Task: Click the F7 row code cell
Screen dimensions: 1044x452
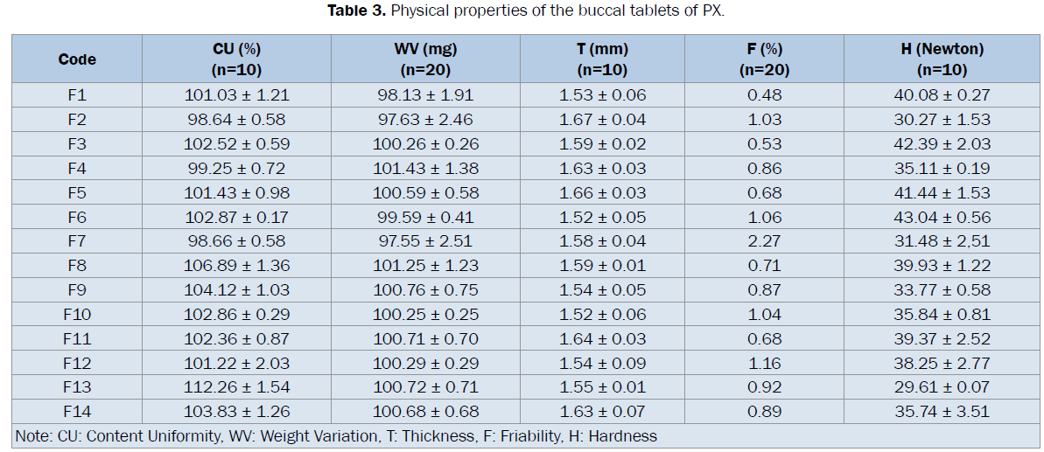Action: [x=77, y=241]
